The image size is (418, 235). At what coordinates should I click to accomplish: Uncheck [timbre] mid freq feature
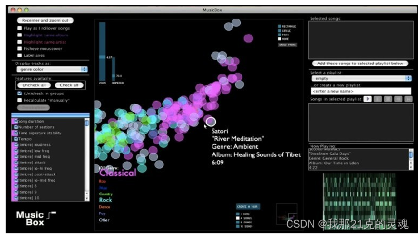click(x=16, y=157)
